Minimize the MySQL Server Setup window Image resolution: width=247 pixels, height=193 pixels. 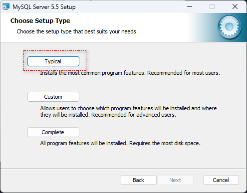click(190, 6)
